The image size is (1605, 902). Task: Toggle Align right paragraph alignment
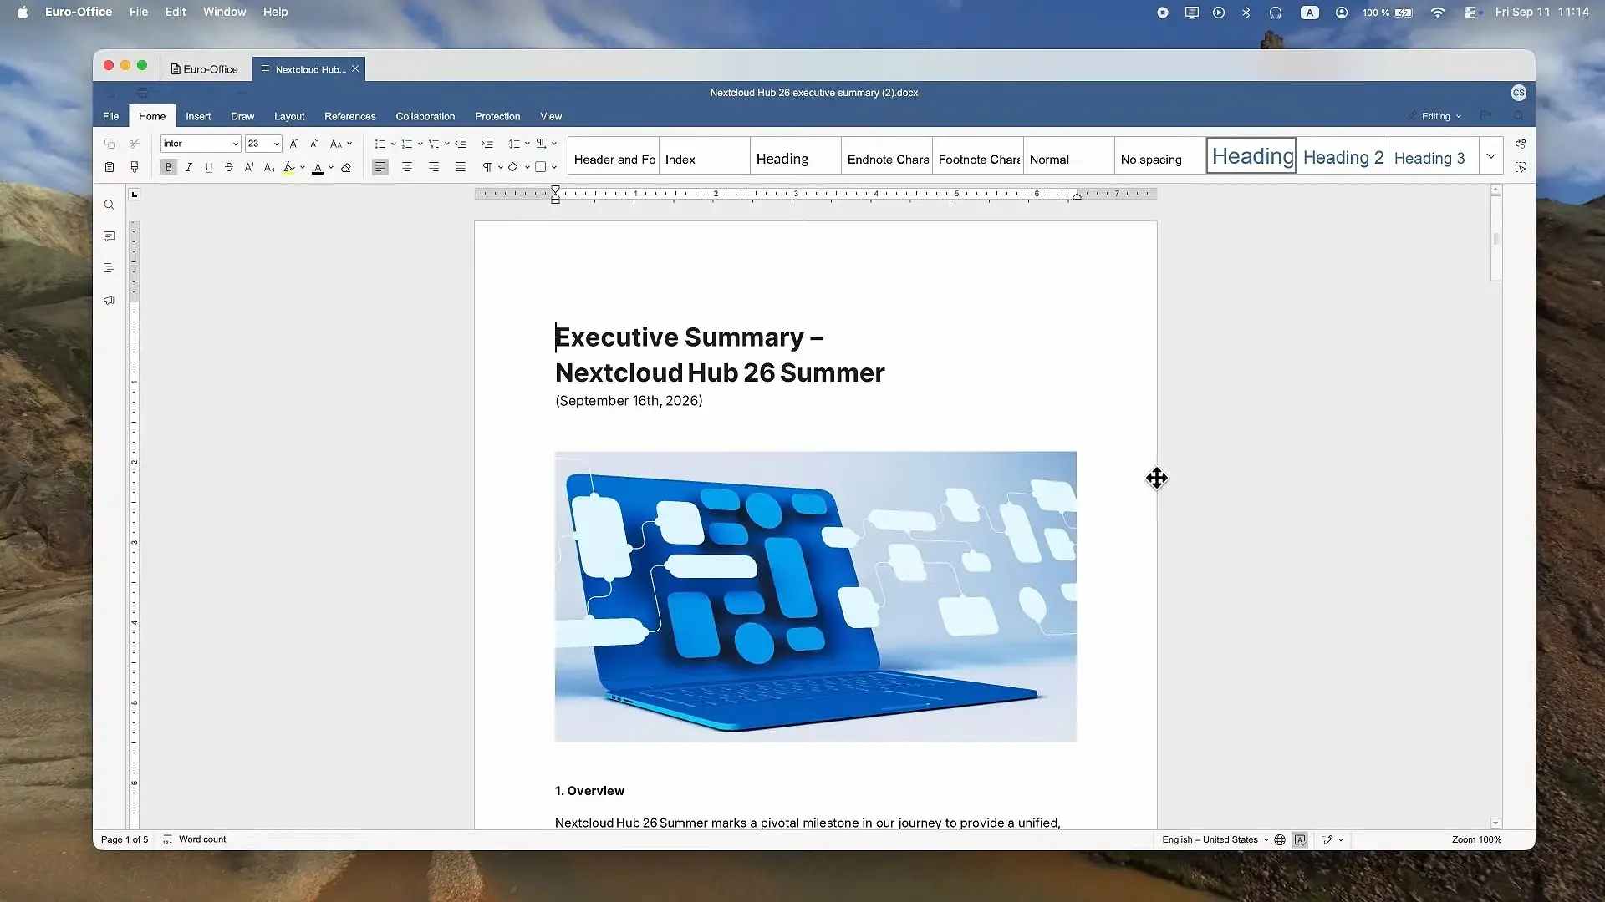click(434, 167)
